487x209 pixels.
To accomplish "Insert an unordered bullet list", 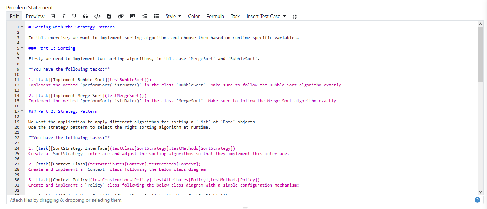I will coord(156,16).
